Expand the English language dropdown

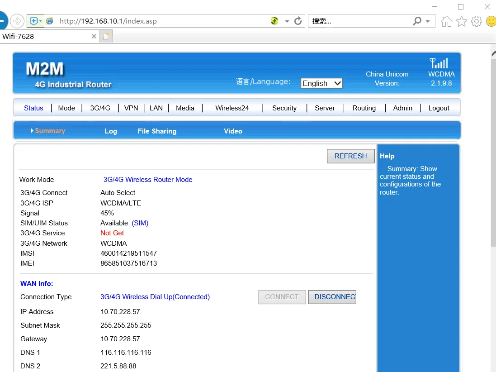(321, 83)
